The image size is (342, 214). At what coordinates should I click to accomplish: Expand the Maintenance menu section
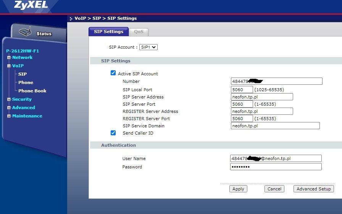tap(9, 116)
